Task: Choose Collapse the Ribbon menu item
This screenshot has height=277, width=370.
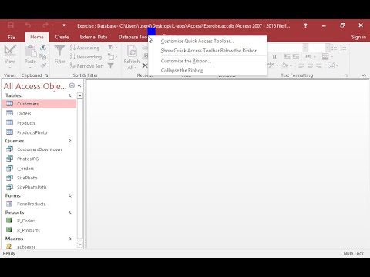Action: (182, 70)
